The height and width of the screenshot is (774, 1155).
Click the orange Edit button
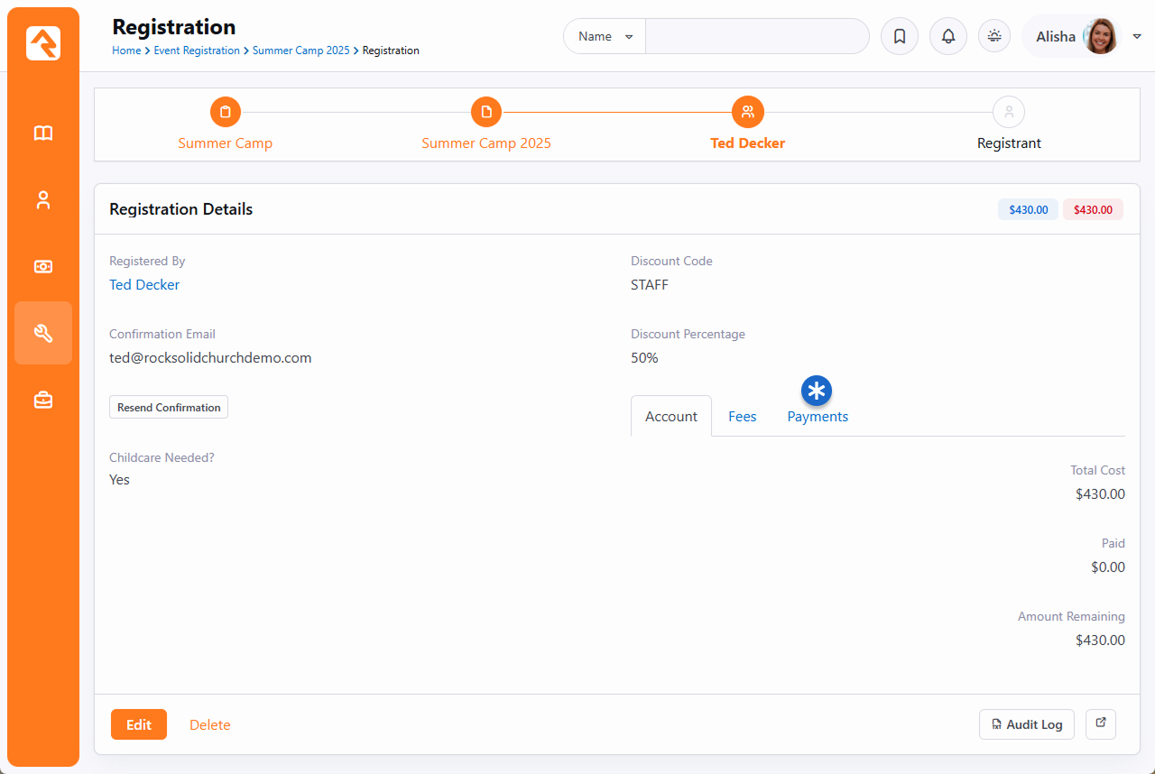coord(139,724)
